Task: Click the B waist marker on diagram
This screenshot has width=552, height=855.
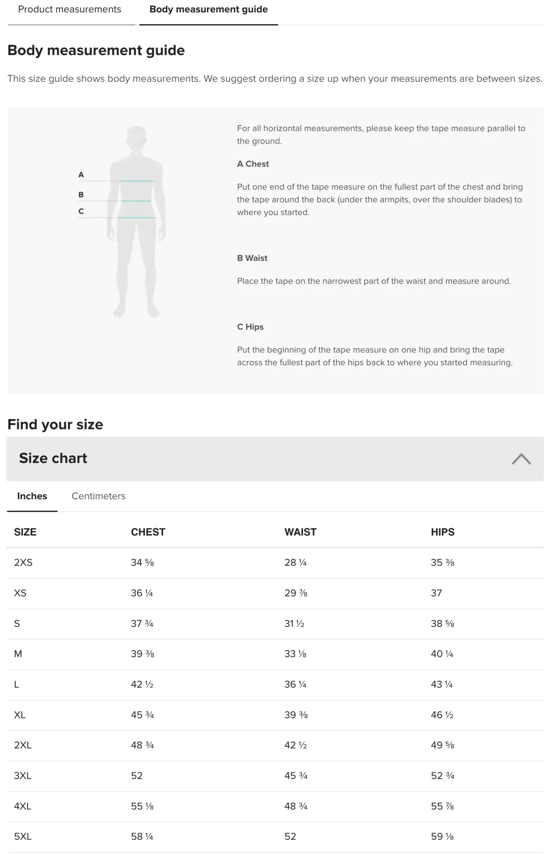Action: pos(81,194)
